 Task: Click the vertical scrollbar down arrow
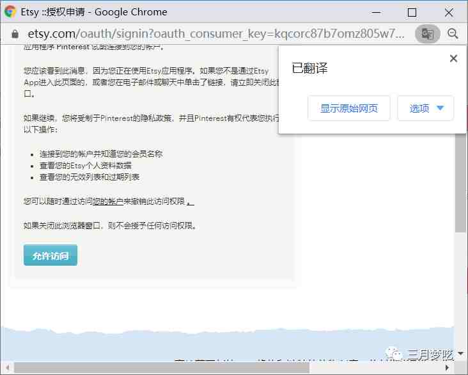point(460,353)
